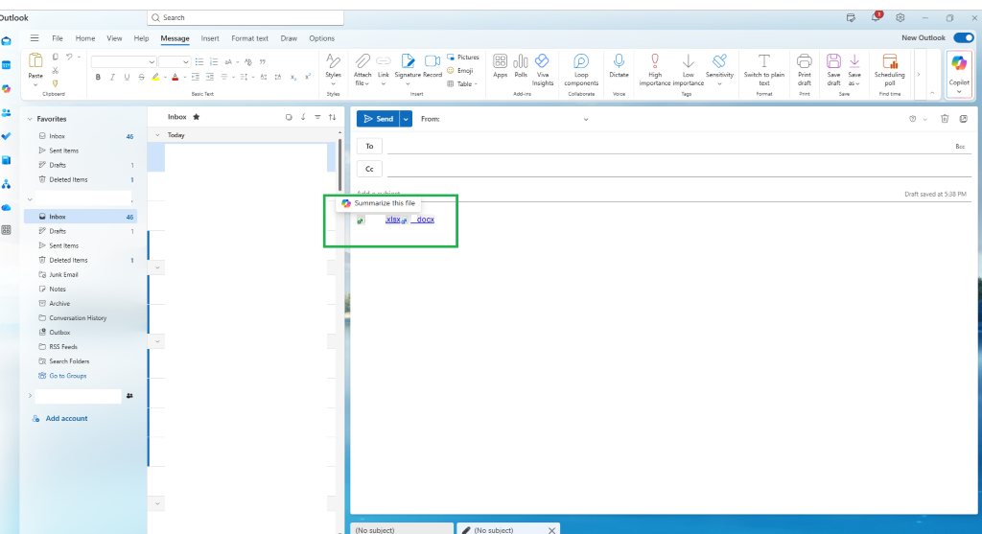This screenshot has width=982, height=534.
Task: Open the Format text tab
Action: point(249,38)
